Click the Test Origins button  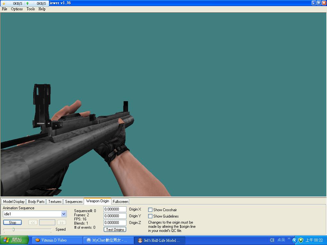tap(115, 229)
